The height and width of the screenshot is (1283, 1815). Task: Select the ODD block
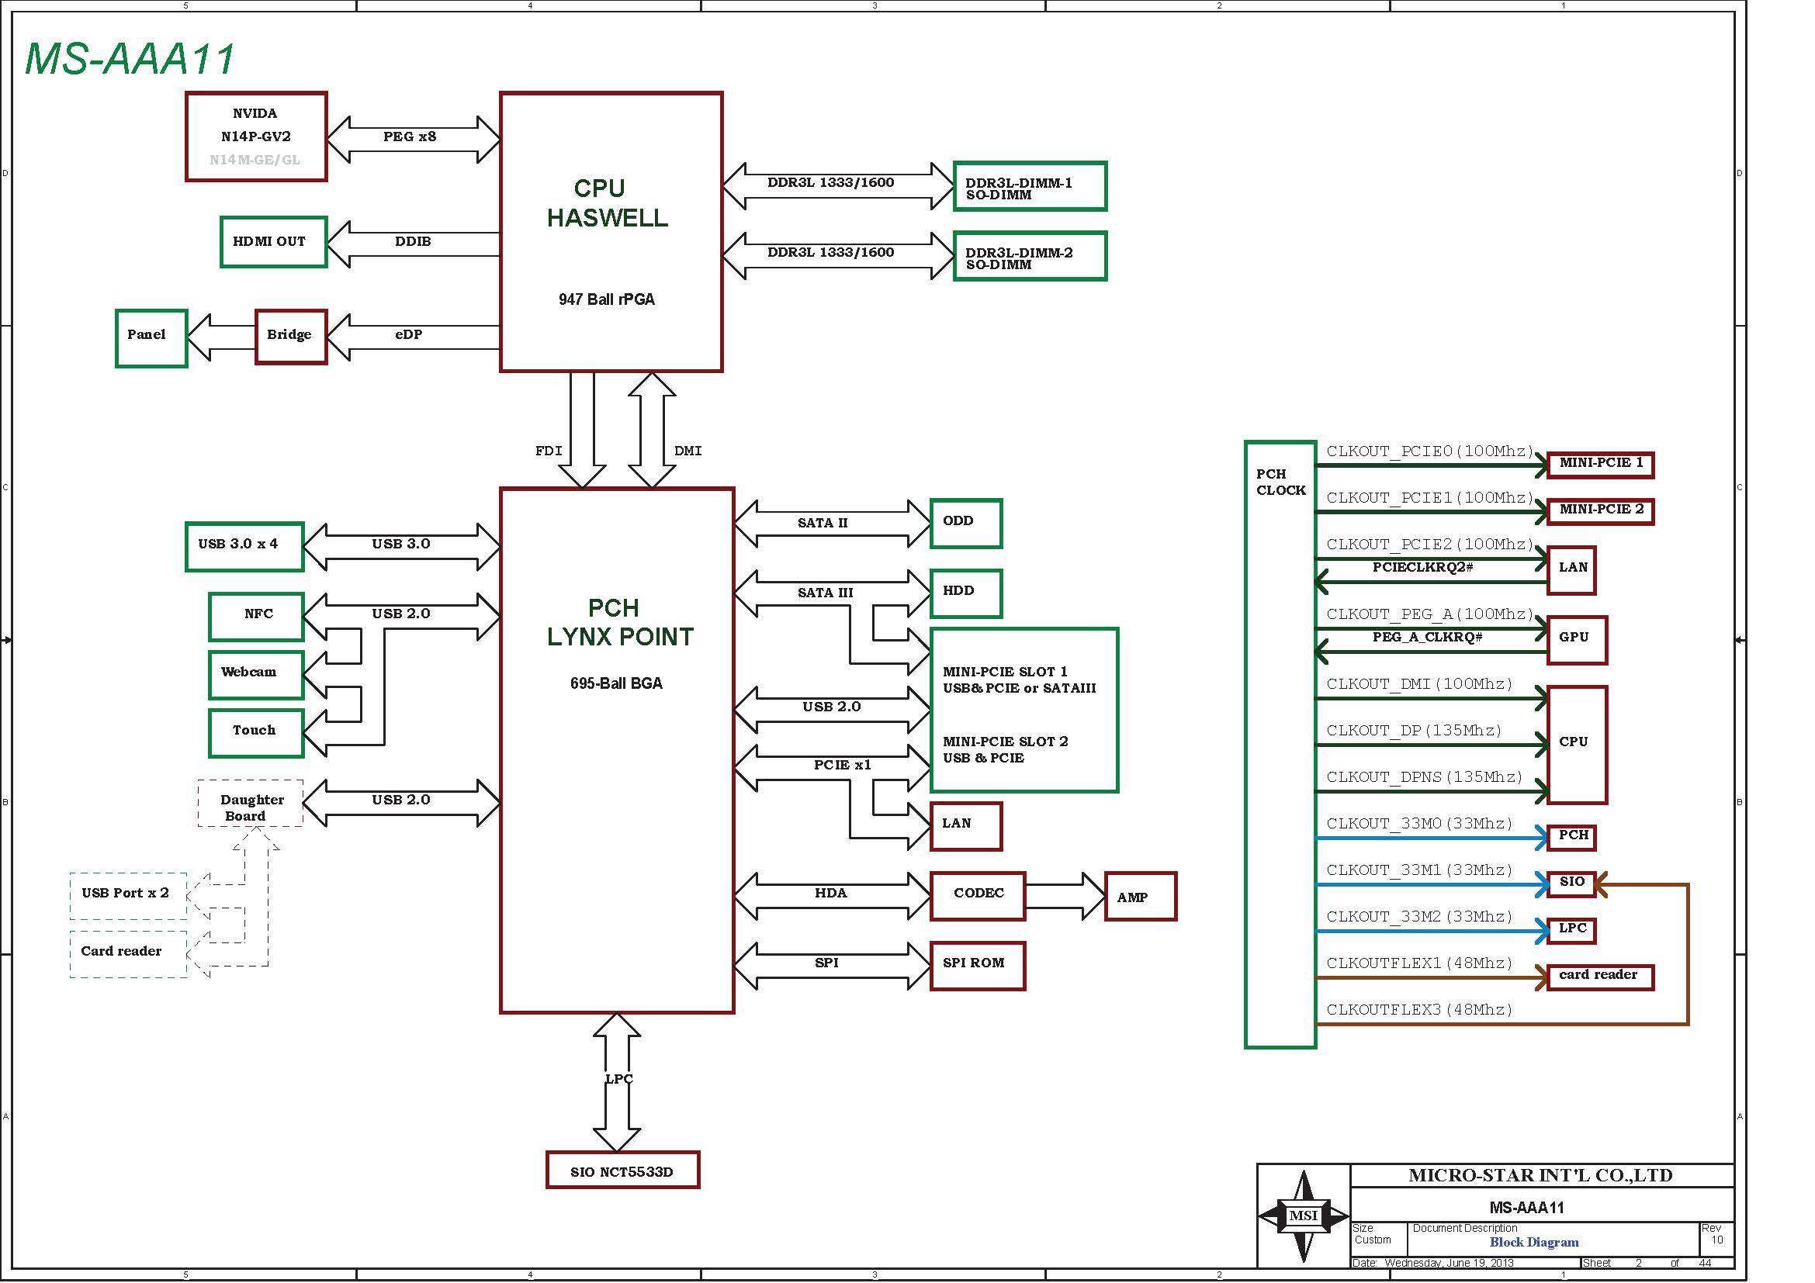point(966,524)
